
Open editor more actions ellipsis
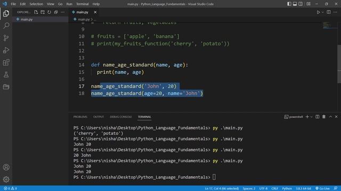[335, 12]
